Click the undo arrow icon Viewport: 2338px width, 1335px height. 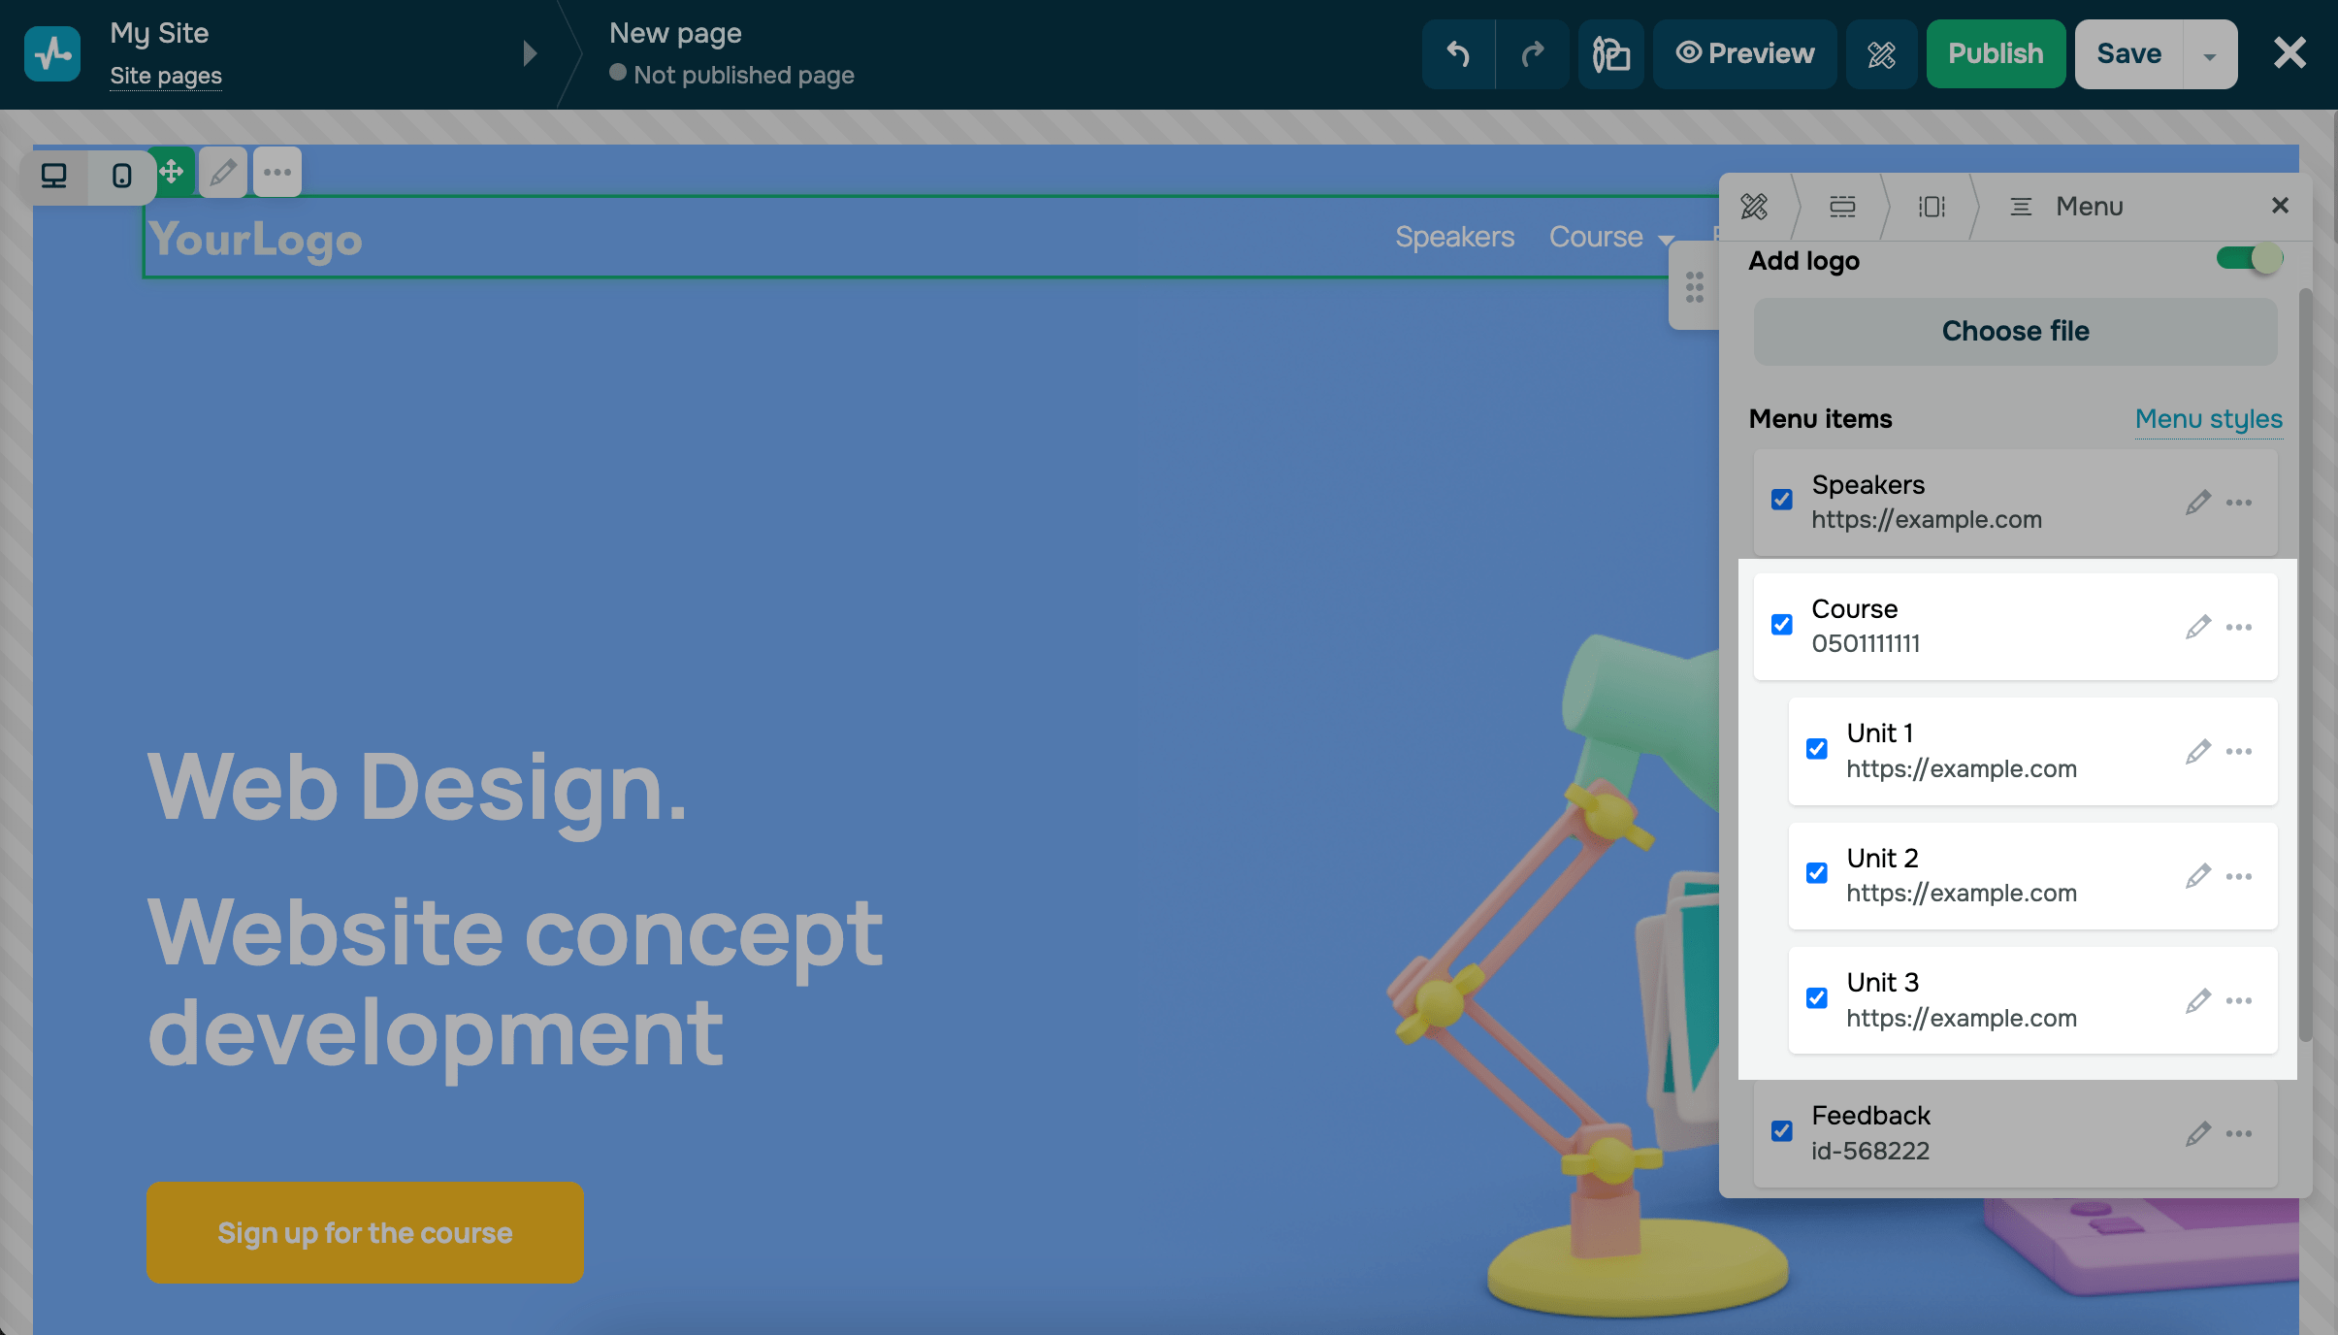[1458, 53]
